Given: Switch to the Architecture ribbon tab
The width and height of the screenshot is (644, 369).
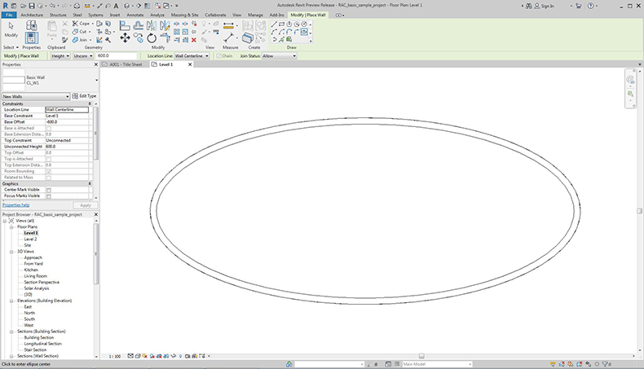Looking at the screenshot, I should point(32,15).
